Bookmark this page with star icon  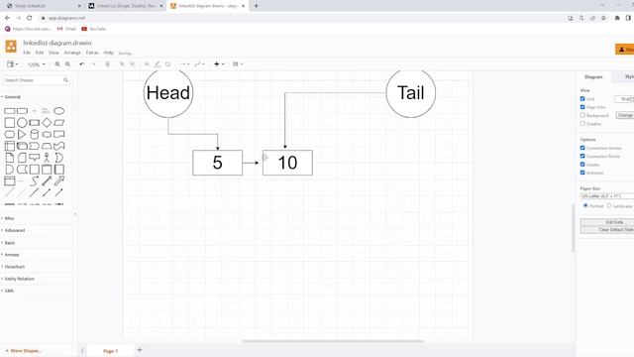pos(603,18)
